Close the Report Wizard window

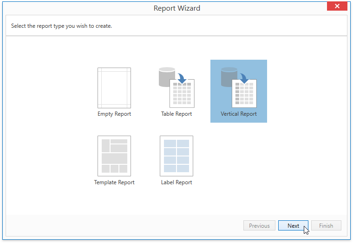[x=337, y=6]
